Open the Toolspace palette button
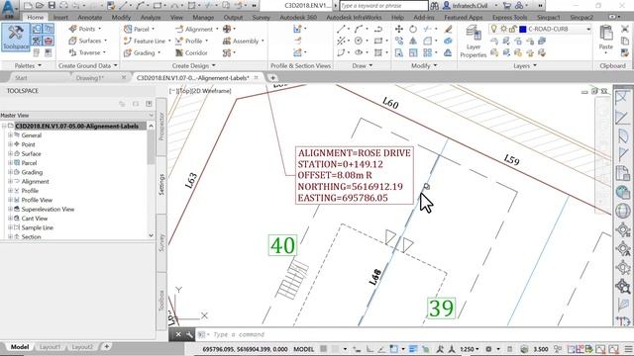The width and height of the screenshot is (634, 356). click(16, 38)
